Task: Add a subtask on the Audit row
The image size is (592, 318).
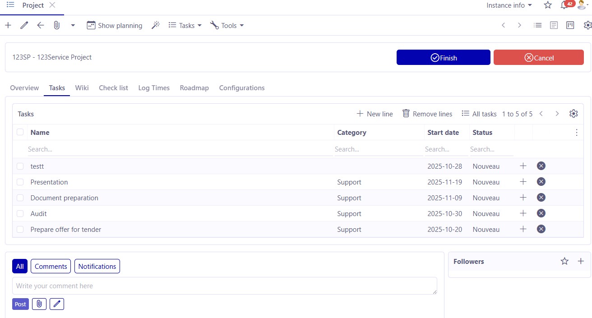Action: tap(523, 213)
